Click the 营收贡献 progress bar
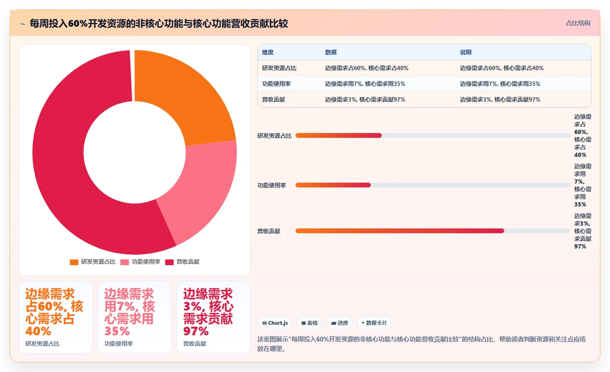This screenshot has width=610, height=372. pyautogui.click(x=433, y=231)
